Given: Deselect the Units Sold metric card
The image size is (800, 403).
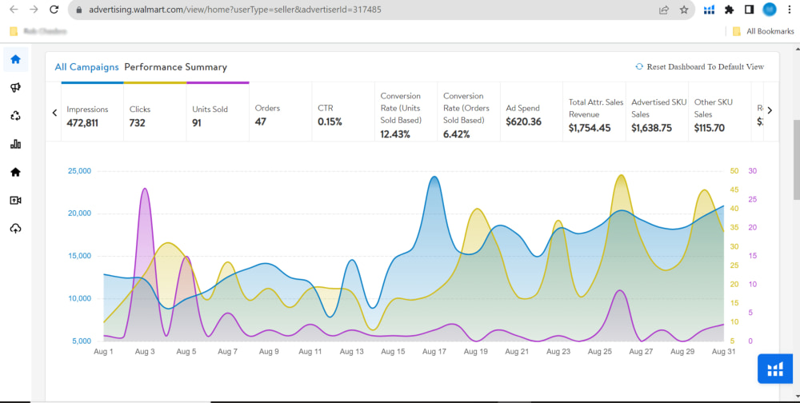Looking at the screenshot, I should (x=218, y=115).
